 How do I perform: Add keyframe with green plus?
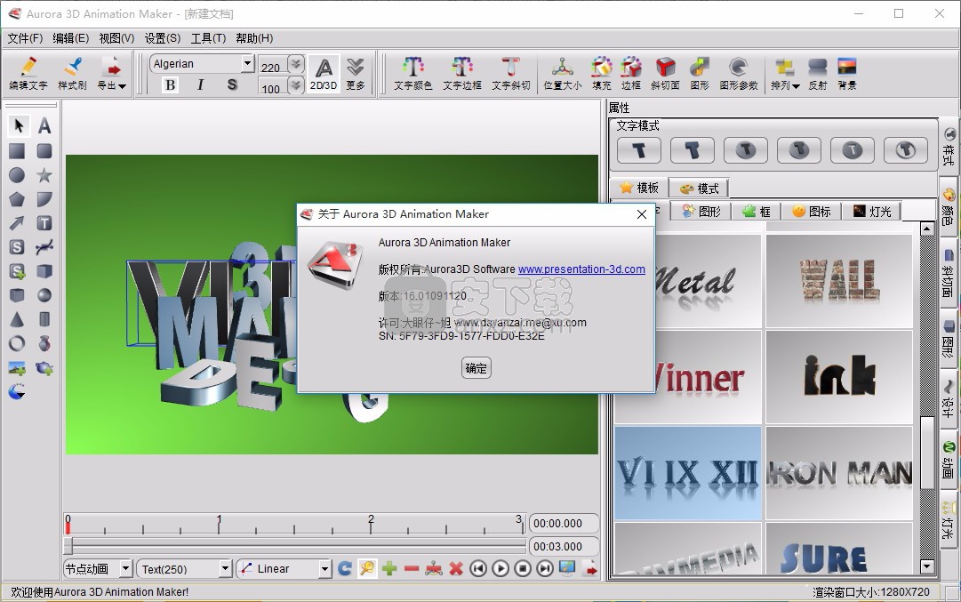click(x=389, y=569)
